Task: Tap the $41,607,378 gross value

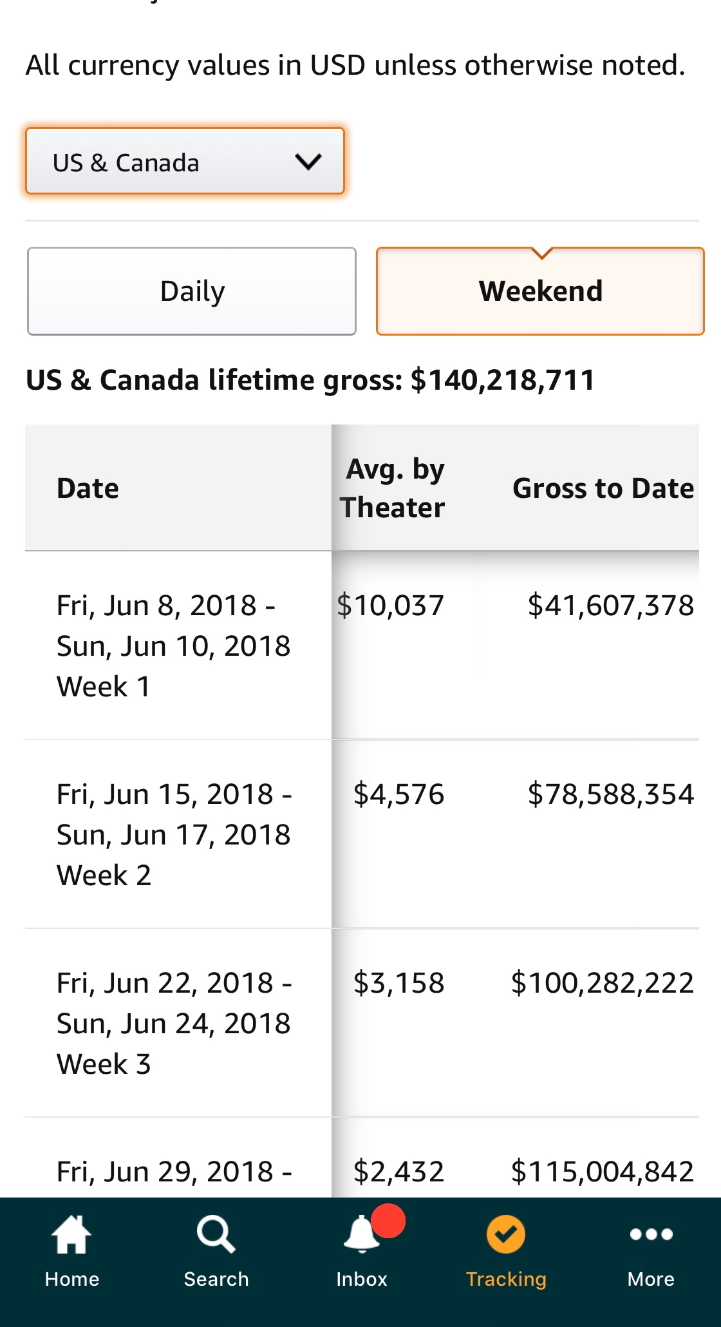Action: (610, 606)
